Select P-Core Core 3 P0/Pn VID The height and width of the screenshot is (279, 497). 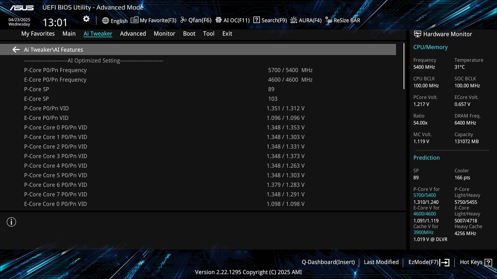pyautogui.click(x=198, y=156)
